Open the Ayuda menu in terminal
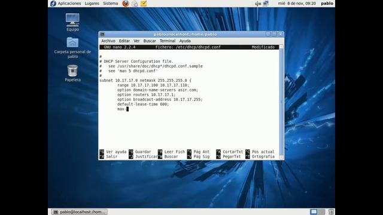The height and width of the screenshot is (215, 383). (185, 41)
